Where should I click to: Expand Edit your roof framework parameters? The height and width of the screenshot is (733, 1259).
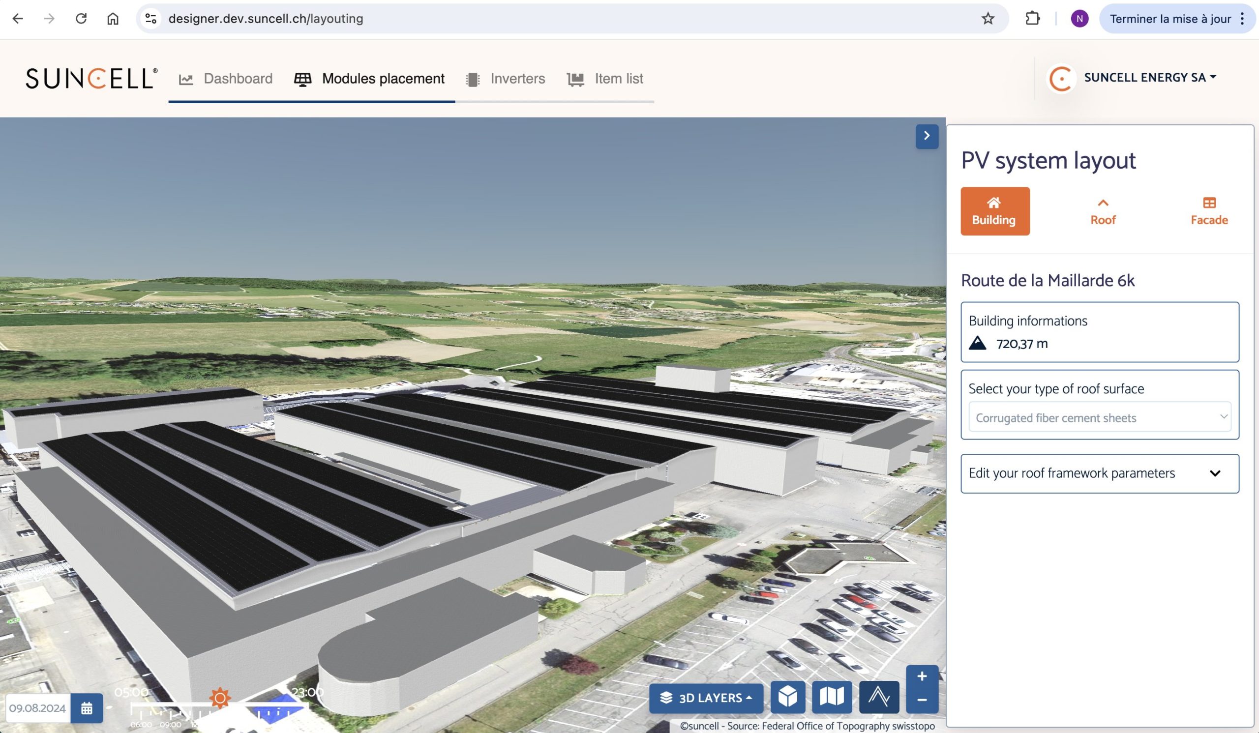pyautogui.click(x=1100, y=473)
